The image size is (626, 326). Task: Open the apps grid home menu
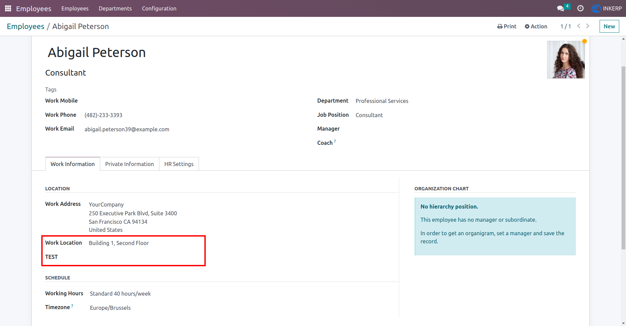click(x=8, y=8)
